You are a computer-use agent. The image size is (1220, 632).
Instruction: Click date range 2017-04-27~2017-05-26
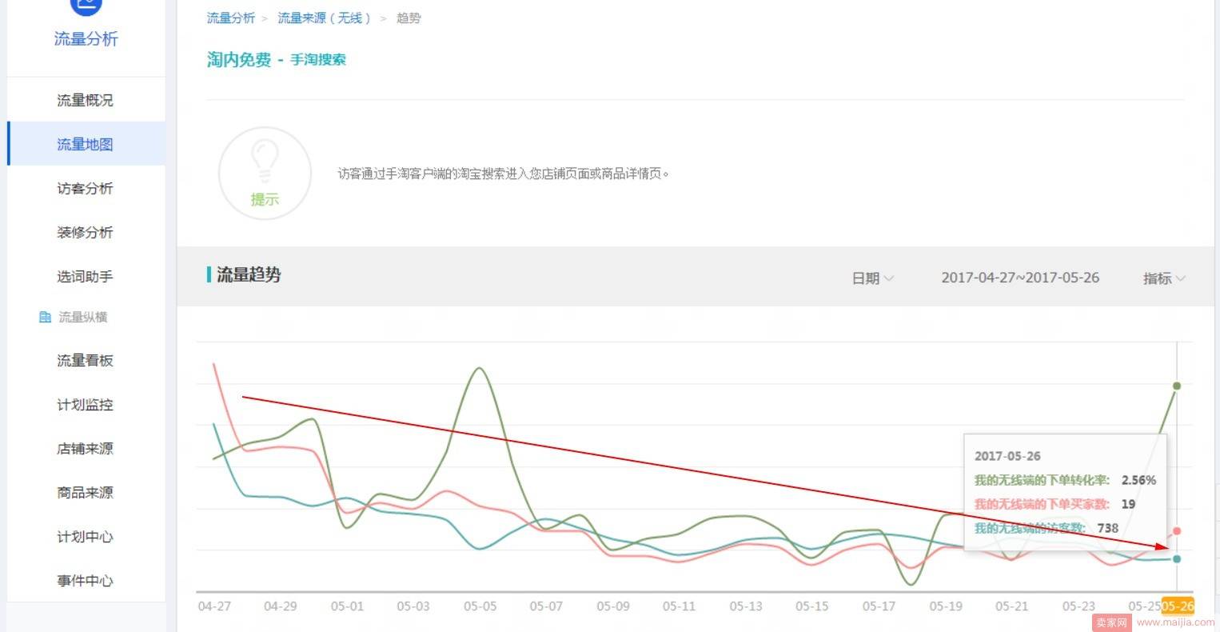[1020, 278]
